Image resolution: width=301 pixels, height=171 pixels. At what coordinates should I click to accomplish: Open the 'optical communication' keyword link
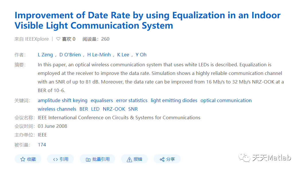click(226, 100)
